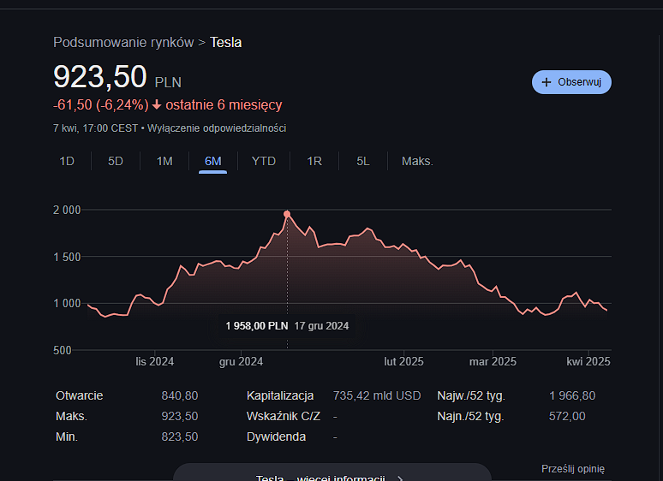Click the lut 2025 axis label
The width and height of the screenshot is (663, 481).
pyautogui.click(x=403, y=362)
